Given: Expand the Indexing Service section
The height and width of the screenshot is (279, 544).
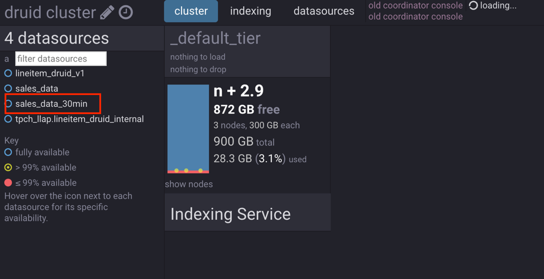Looking at the screenshot, I should tap(230, 214).
